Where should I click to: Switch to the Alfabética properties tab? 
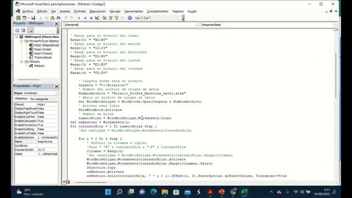pos(21,99)
